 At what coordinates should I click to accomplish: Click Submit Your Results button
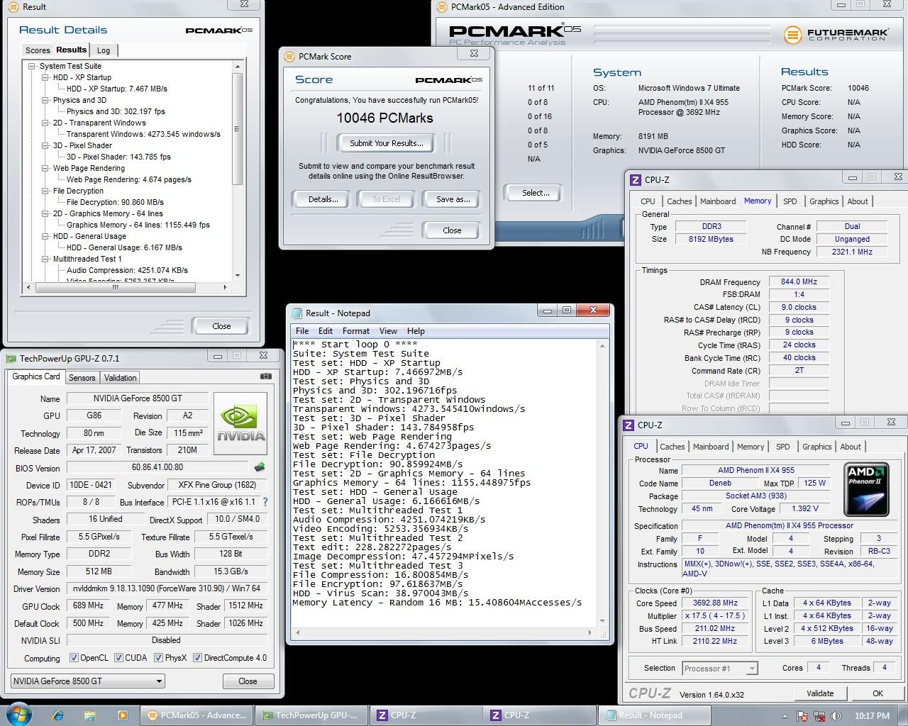tap(387, 143)
